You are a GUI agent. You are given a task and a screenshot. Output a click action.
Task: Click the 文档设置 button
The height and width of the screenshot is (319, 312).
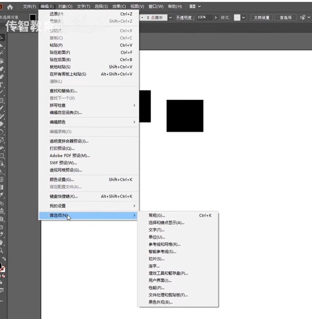tap(261, 18)
